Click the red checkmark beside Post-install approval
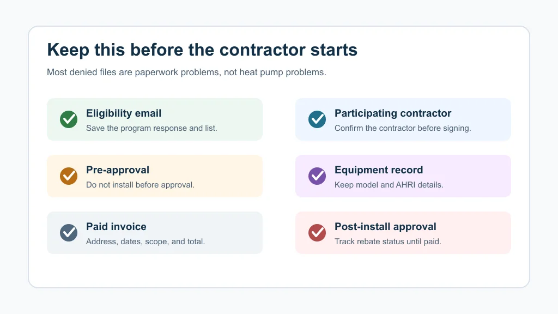558x314 pixels. (317, 232)
